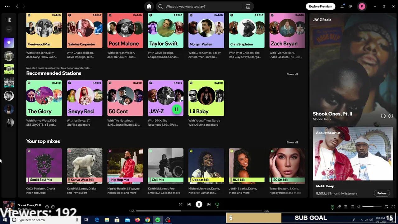Show all Recommended Stations
The height and width of the screenshot is (224, 398).
pos(292,74)
